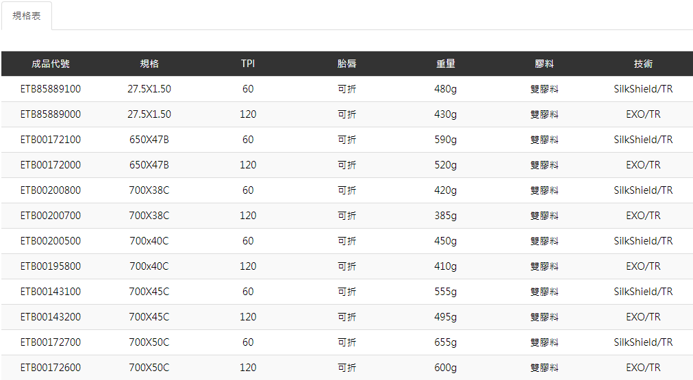Click the TPI column header

tap(248, 64)
